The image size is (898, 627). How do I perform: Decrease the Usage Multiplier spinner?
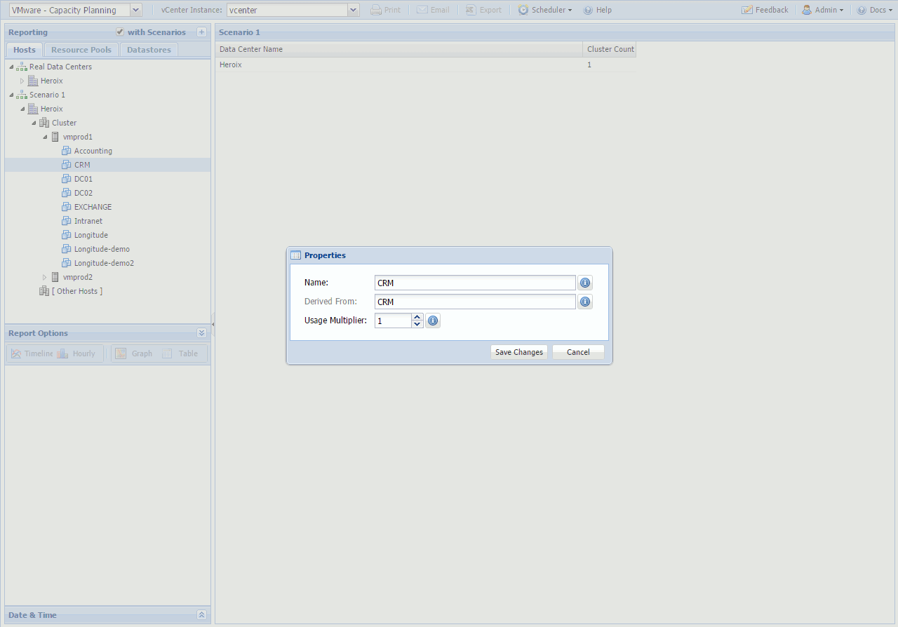pyautogui.click(x=417, y=325)
